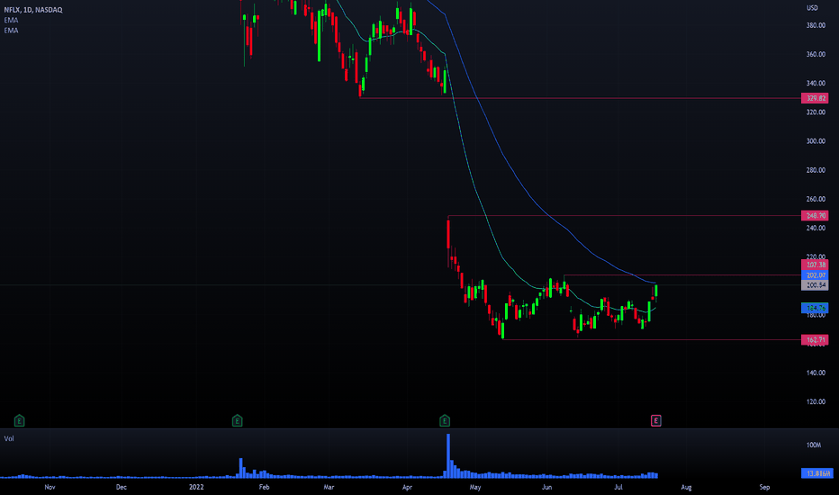
Task: Click the Mar label on the time axis
Action: (329, 487)
